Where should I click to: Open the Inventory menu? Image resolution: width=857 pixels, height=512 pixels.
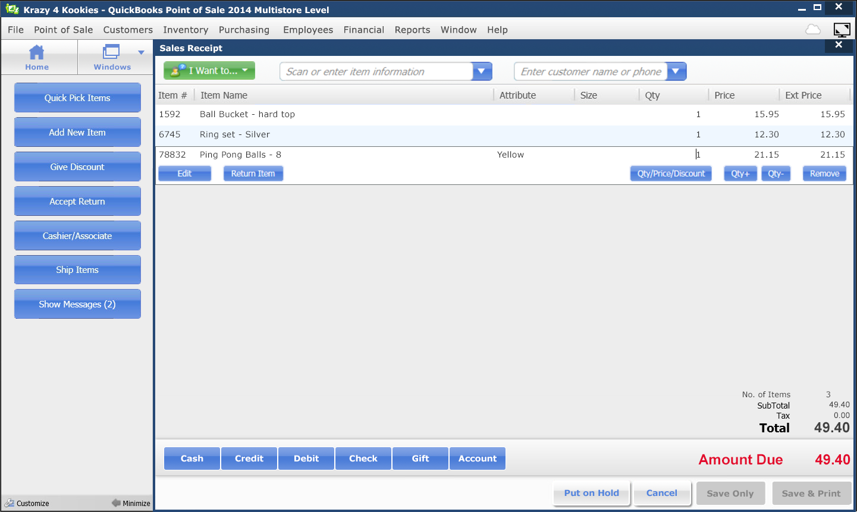click(186, 30)
